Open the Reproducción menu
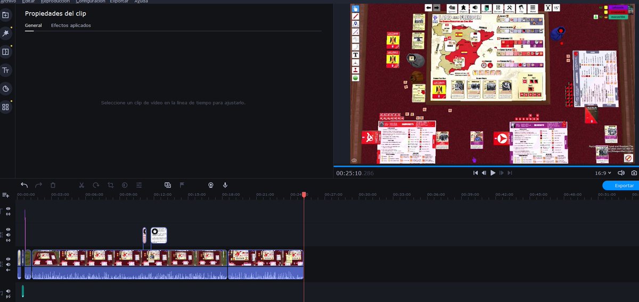 click(x=55, y=2)
